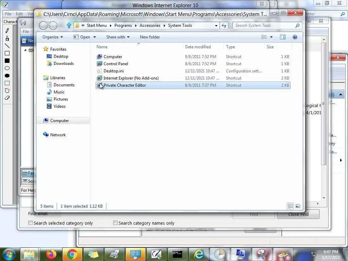This screenshot has height=261, width=348.
Task: Open Edit menu in Private Character Editor
Action: 19,14
